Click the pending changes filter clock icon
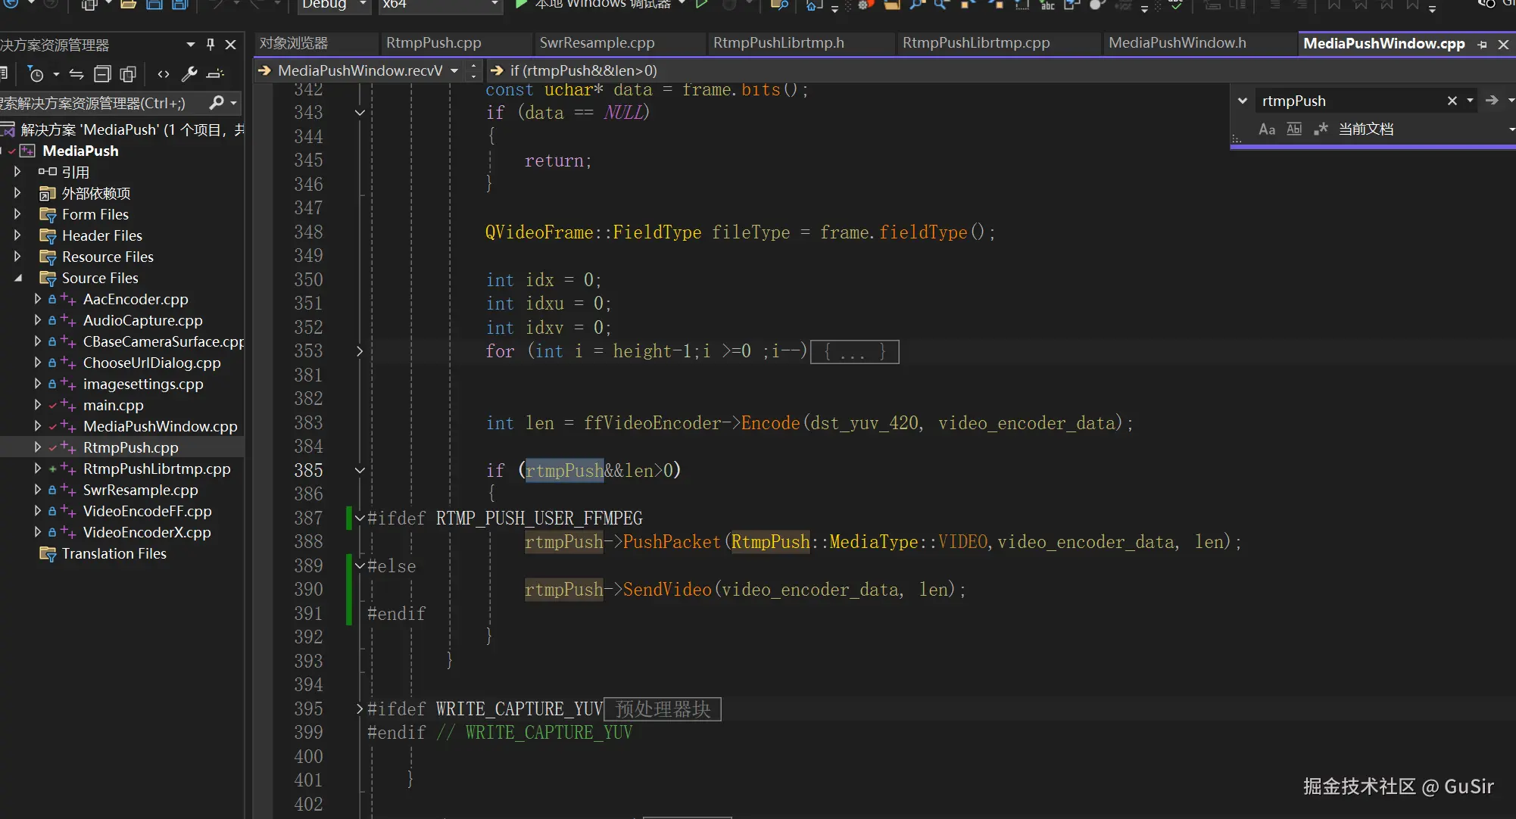Image resolution: width=1516 pixels, height=819 pixels. pyautogui.click(x=35, y=74)
